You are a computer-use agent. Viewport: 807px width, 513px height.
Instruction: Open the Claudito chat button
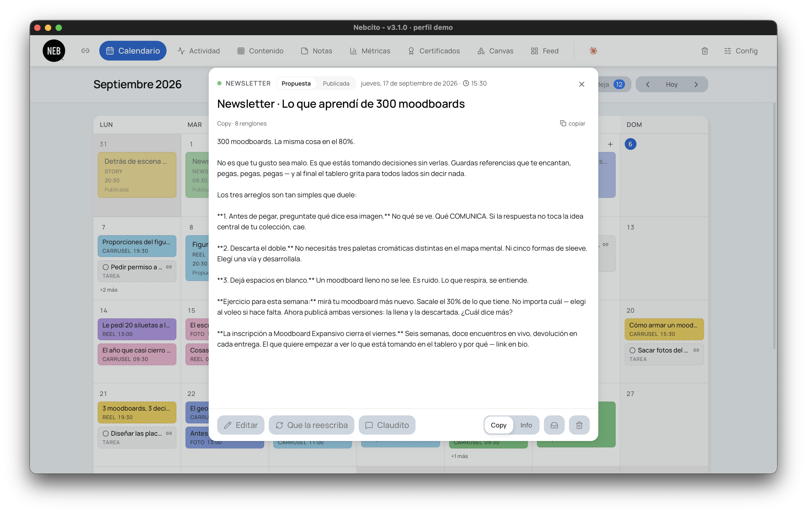click(387, 425)
